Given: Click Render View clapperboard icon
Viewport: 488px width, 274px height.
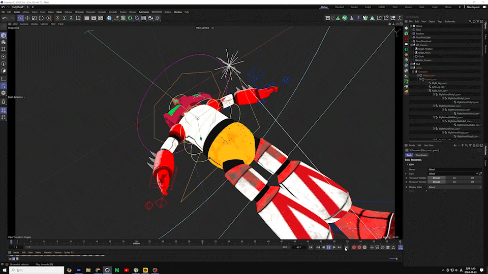Looking at the screenshot, I should tap(87, 18).
